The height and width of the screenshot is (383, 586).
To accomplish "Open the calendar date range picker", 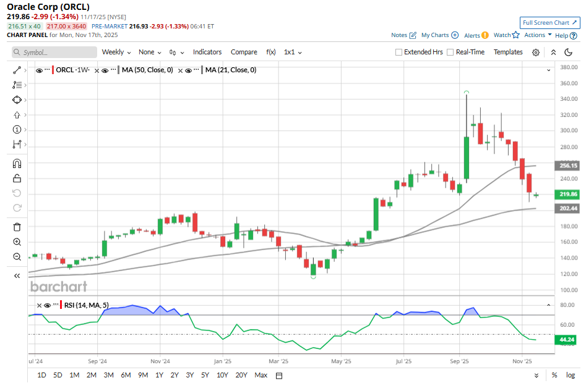I will [x=279, y=375].
